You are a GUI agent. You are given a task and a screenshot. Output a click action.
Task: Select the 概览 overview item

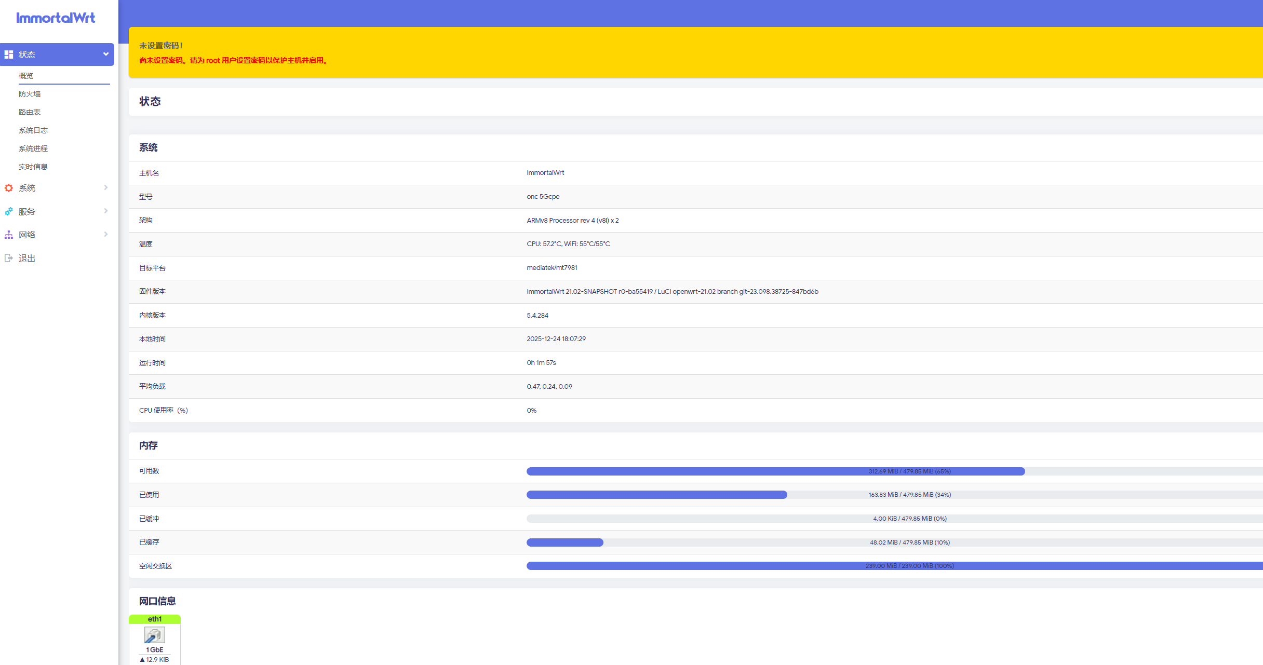(x=26, y=76)
